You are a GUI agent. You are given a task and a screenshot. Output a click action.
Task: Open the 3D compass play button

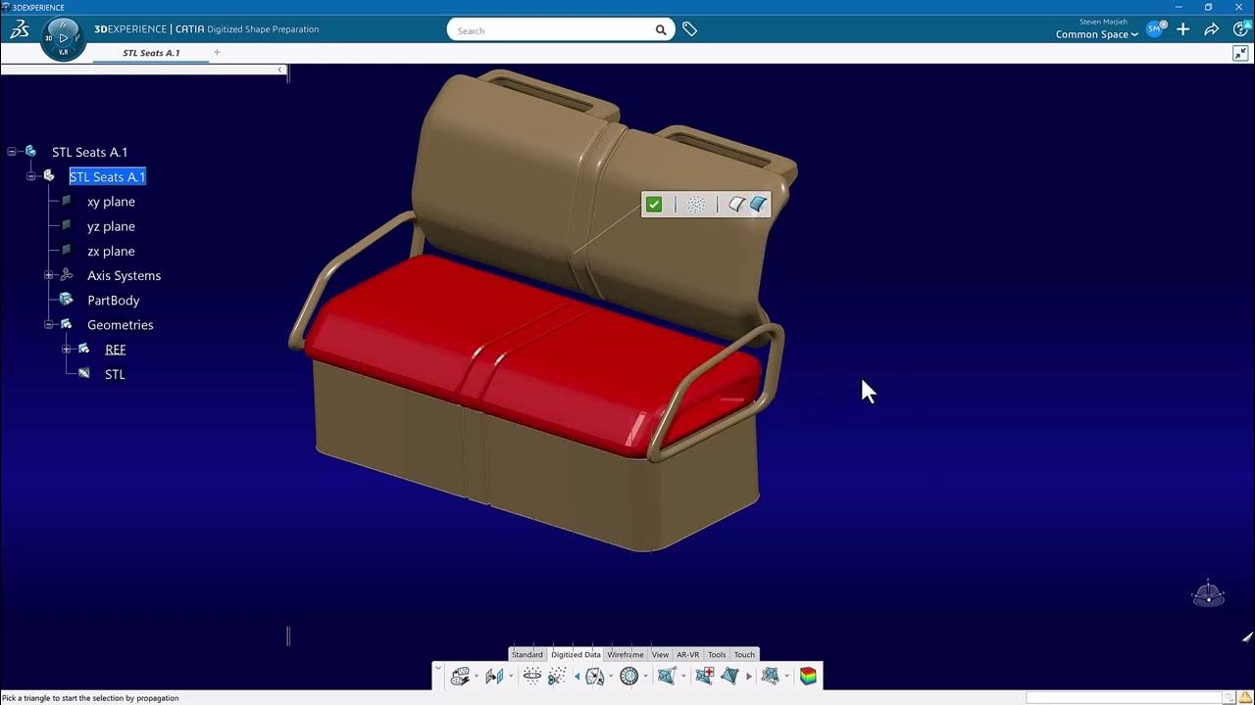point(64,38)
